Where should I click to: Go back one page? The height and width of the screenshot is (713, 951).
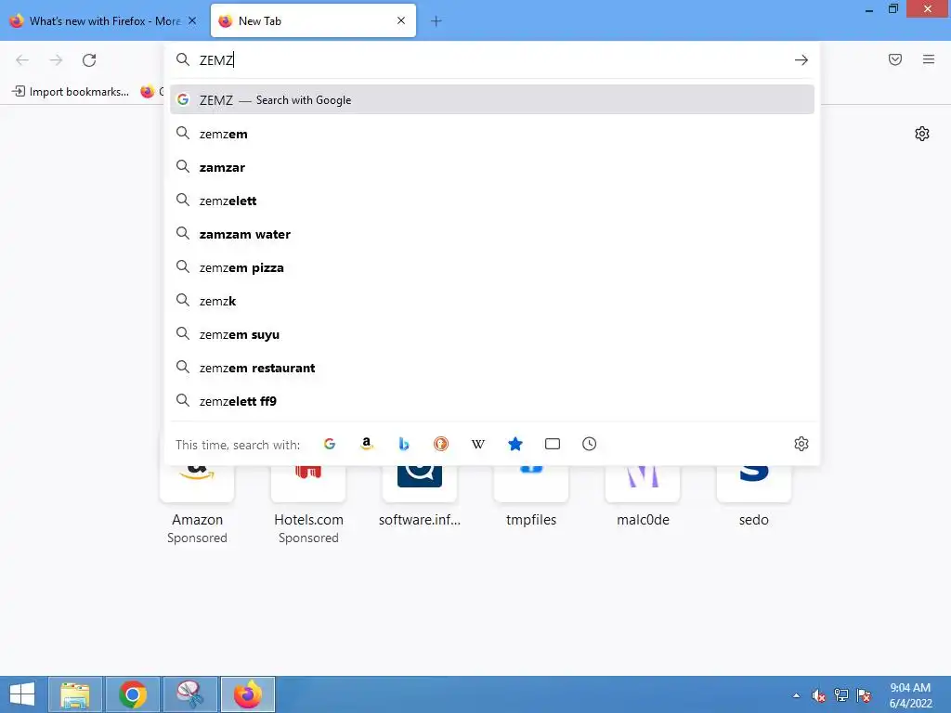coord(22,60)
